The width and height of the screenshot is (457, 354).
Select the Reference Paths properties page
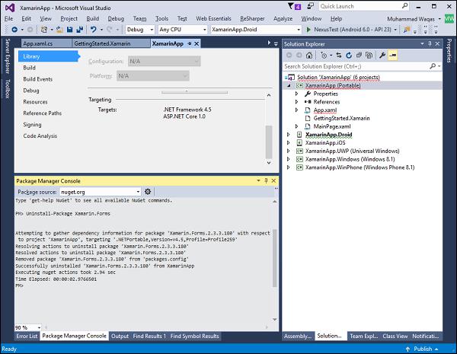[x=42, y=113]
